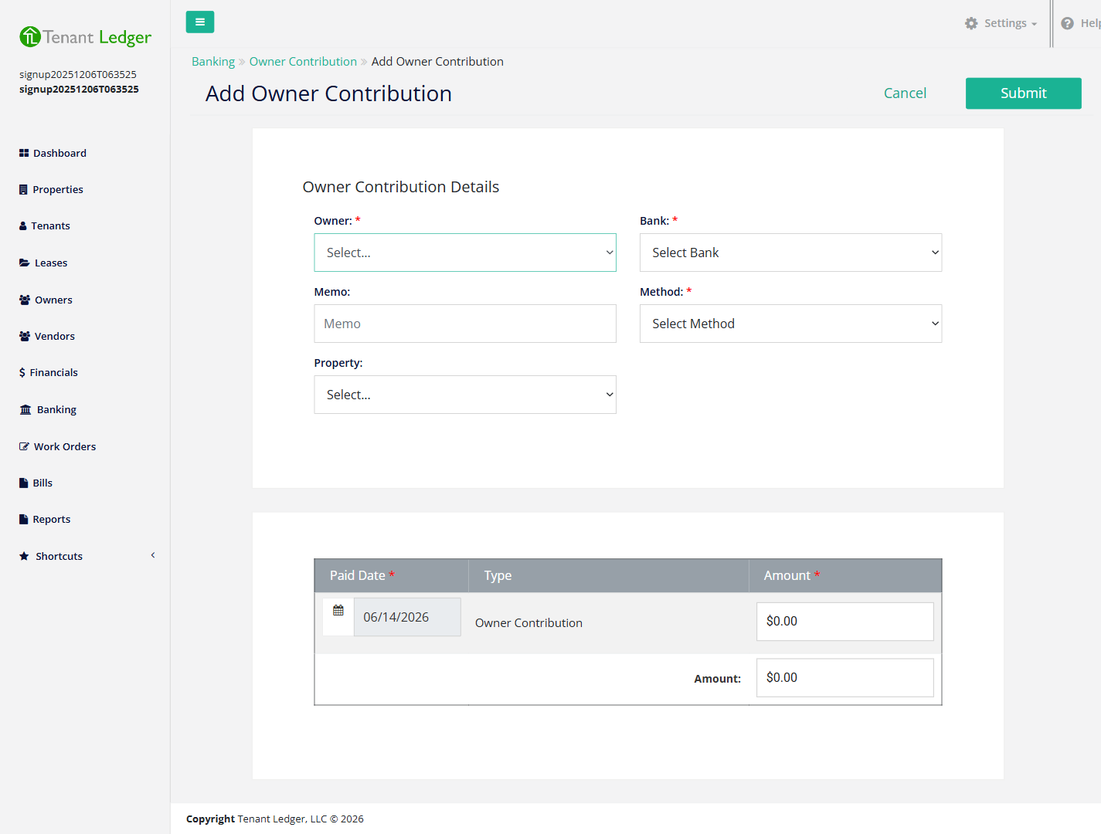Click the Owners group icon
This screenshot has width=1101, height=834.
tap(25, 300)
